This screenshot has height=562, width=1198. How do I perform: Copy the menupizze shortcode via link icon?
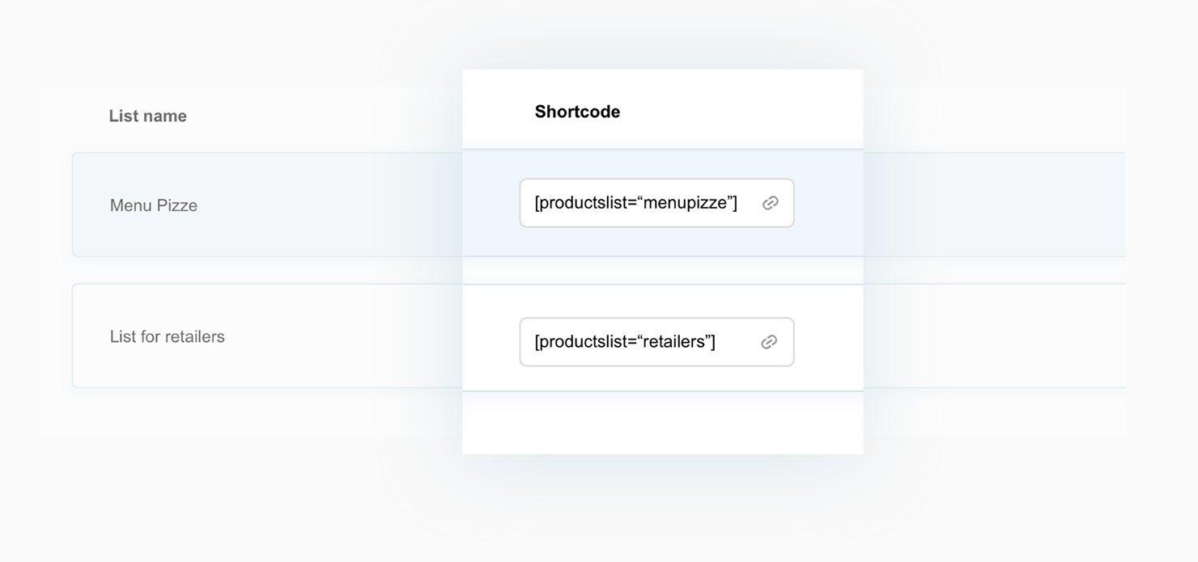point(770,203)
